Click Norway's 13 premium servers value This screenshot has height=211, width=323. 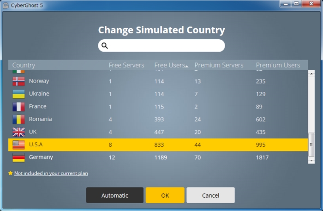(x=197, y=82)
